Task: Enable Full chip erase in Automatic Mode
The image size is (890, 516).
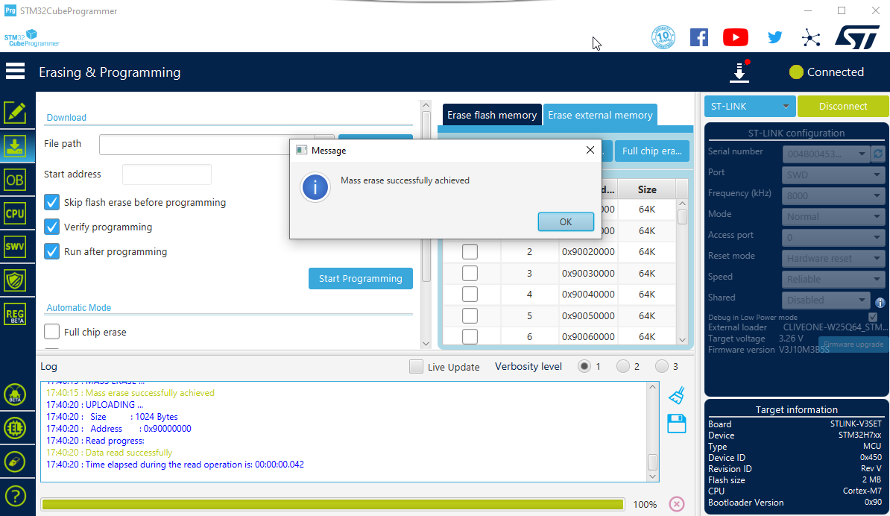Action: pyautogui.click(x=51, y=331)
